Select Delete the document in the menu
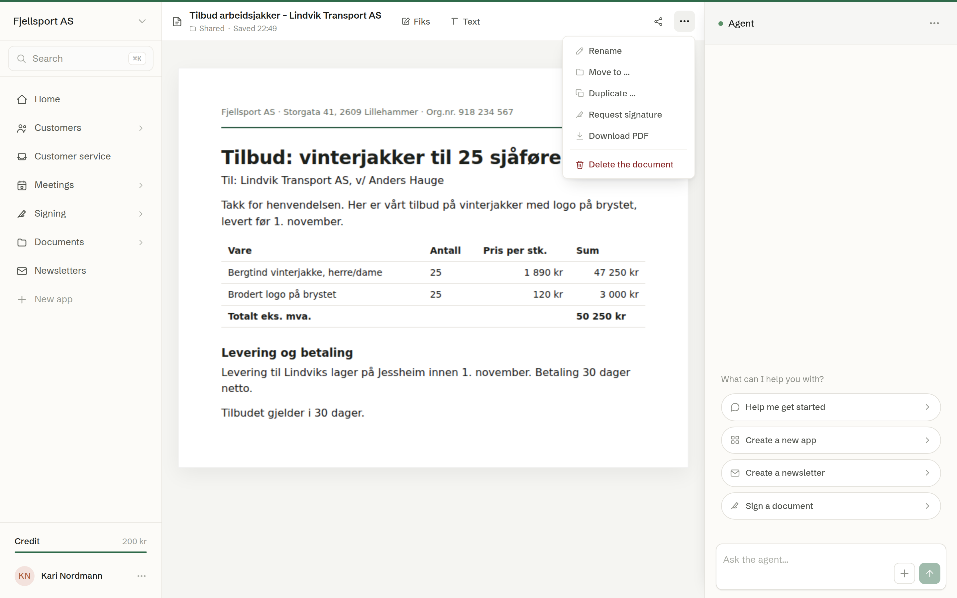The image size is (957, 598). 628,164
